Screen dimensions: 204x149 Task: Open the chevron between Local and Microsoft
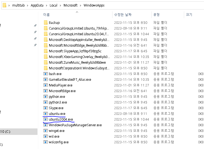click(x=60, y=5)
